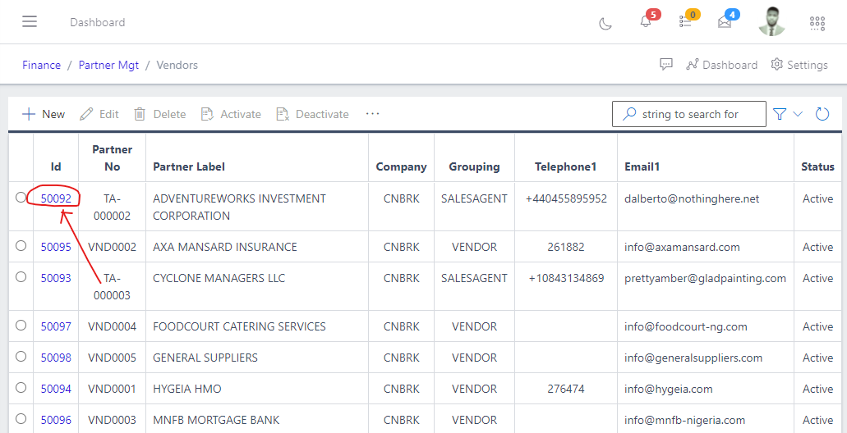
Task: Click email info@axamansard.com
Action: [682, 247]
